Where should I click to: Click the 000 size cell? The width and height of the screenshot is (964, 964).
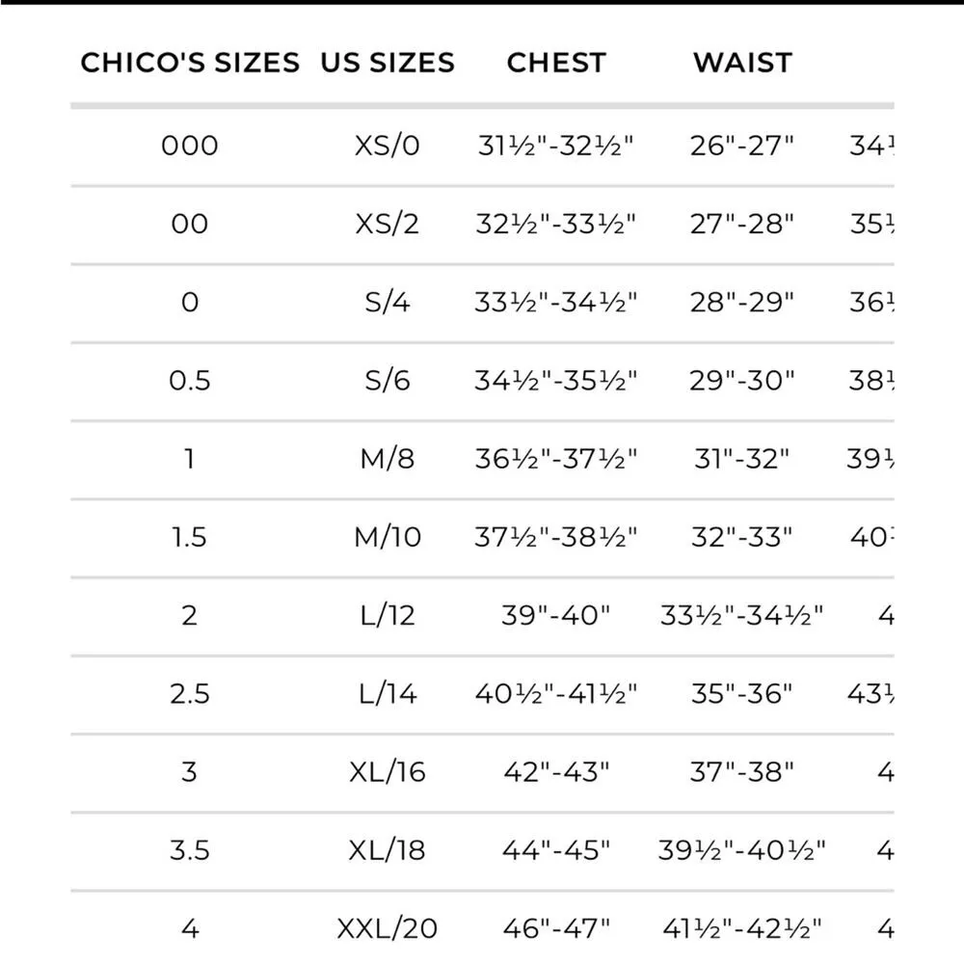[189, 146]
